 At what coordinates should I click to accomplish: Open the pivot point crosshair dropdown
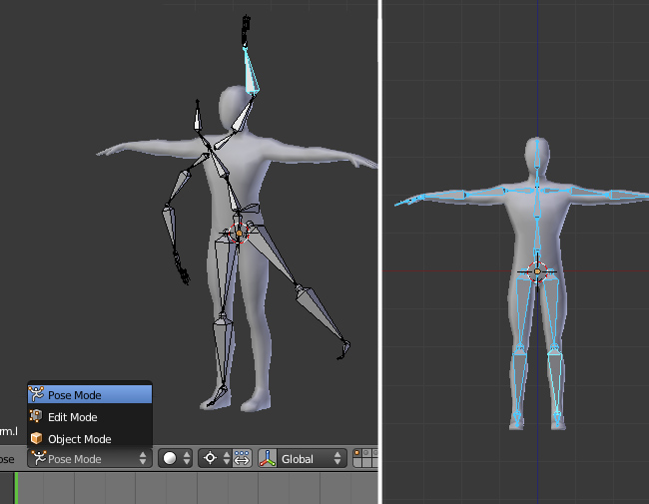coord(216,458)
